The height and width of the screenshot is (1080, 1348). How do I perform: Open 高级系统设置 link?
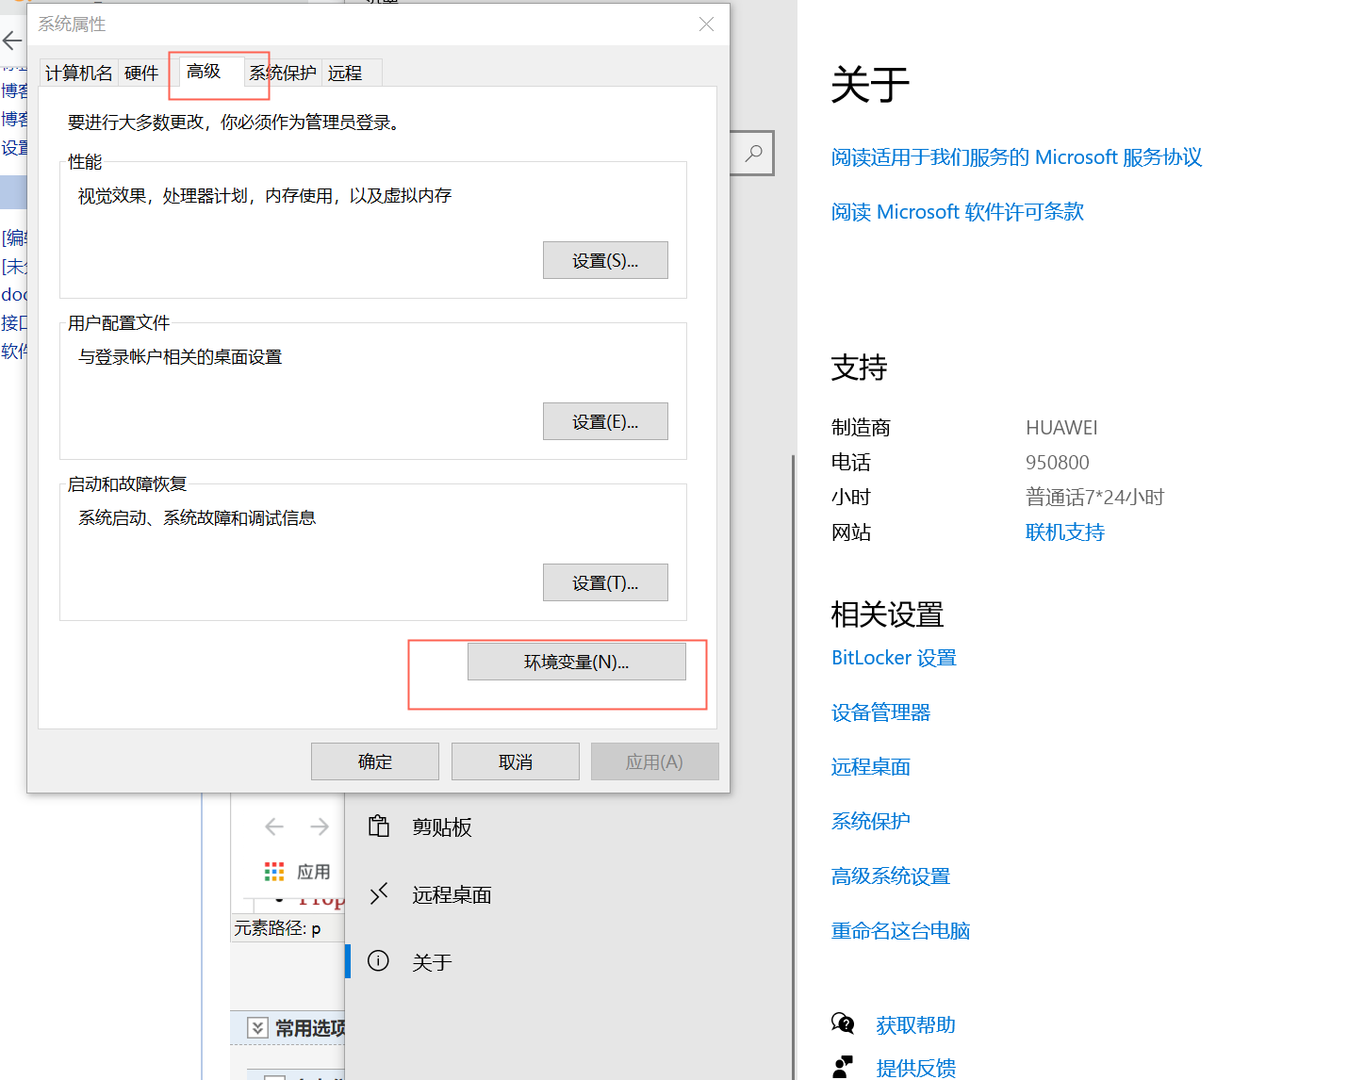pos(890,876)
